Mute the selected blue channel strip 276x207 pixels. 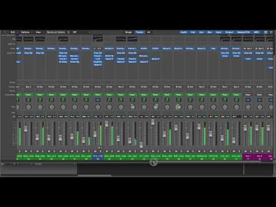95,151
